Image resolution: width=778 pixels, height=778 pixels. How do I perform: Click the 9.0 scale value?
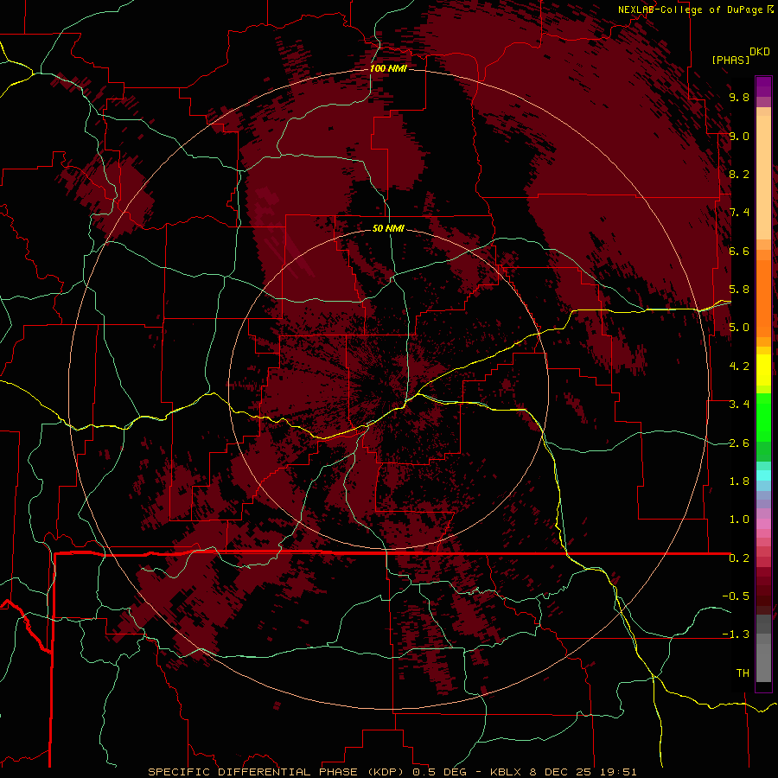739,136
